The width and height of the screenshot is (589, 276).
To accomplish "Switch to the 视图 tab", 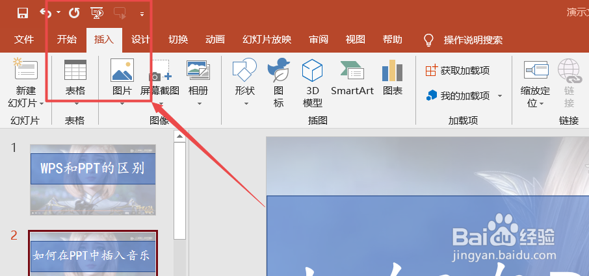I will [355, 40].
